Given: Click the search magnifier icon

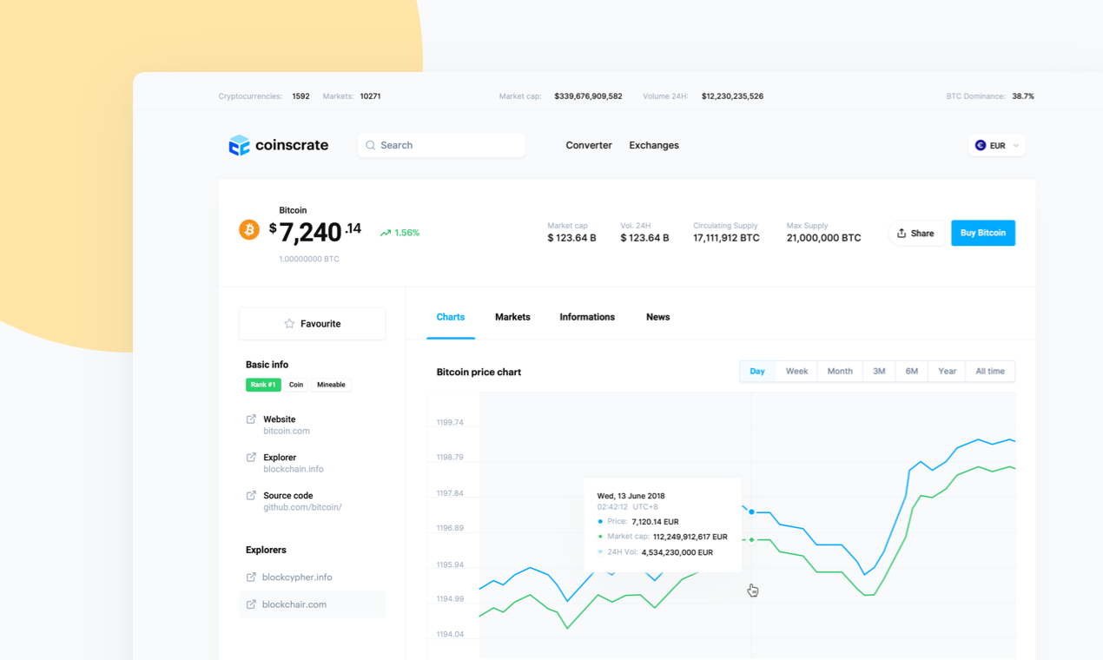Looking at the screenshot, I should [x=371, y=145].
